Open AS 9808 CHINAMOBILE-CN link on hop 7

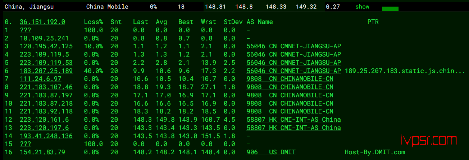[290, 79]
